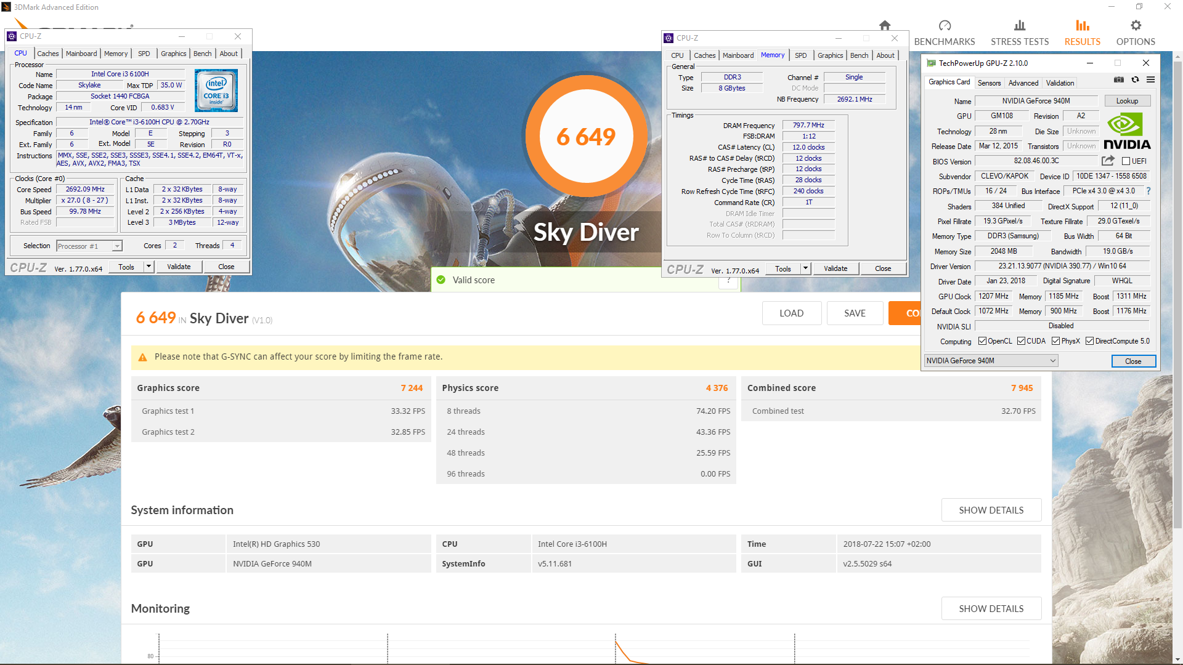Toggle the PhysX checkbox in GPU-Z
Image resolution: width=1183 pixels, height=665 pixels.
tap(1055, 341)
